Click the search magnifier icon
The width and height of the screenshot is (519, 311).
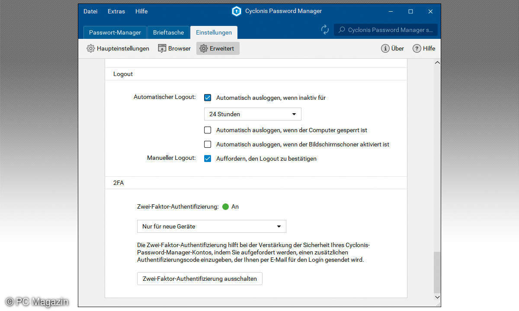[x=342, y=30]
